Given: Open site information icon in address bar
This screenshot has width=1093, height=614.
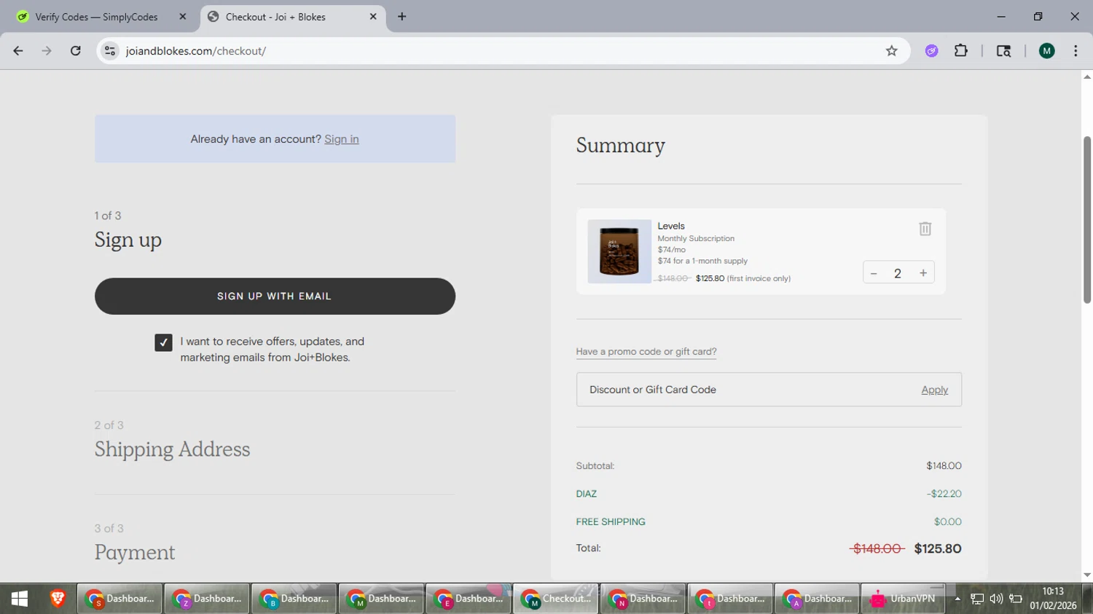Looking at the screenshot, I should pos(110,51).
